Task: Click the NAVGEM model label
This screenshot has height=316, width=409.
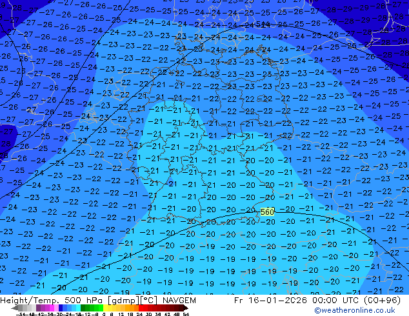Action: (x=179, y=301)
